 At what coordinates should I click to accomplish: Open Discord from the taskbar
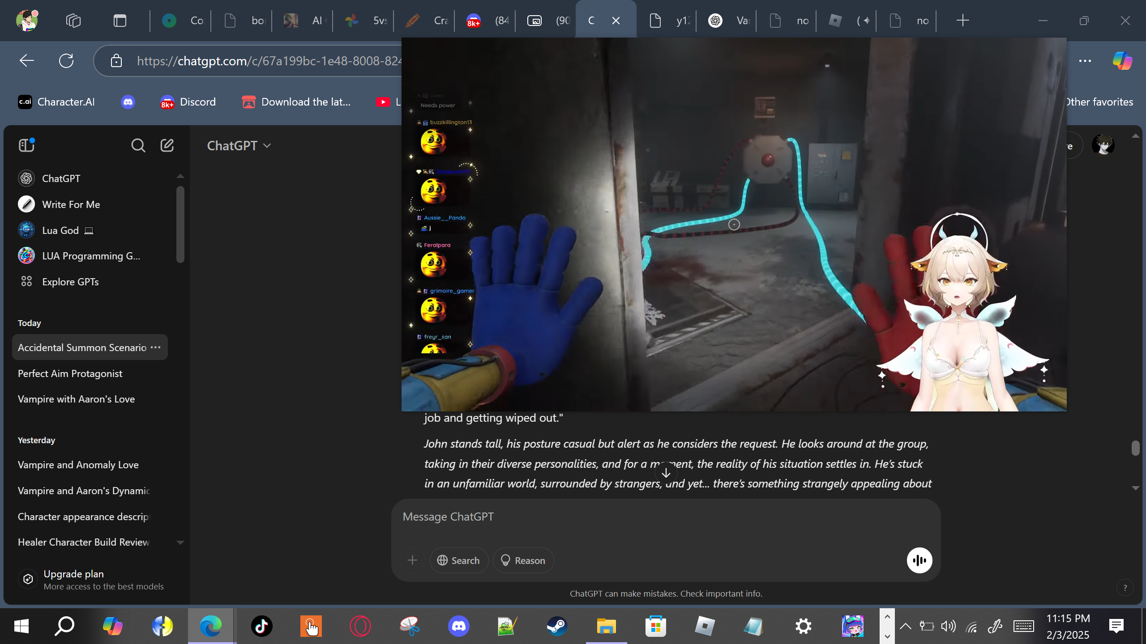[458, 626]
